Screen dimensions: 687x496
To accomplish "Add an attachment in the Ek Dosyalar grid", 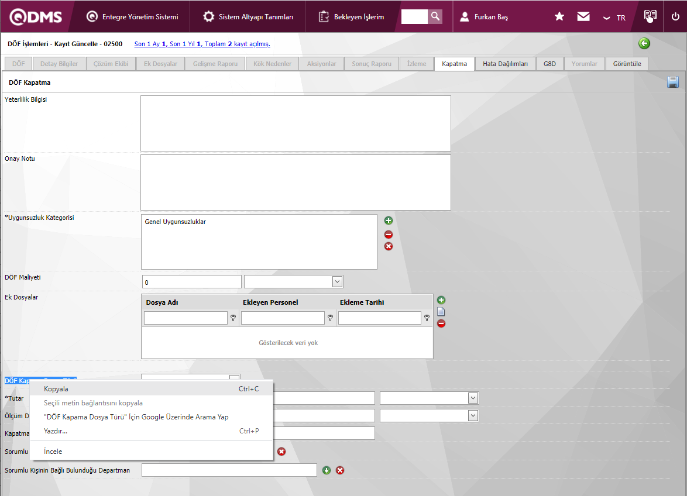I will point(441,300).
